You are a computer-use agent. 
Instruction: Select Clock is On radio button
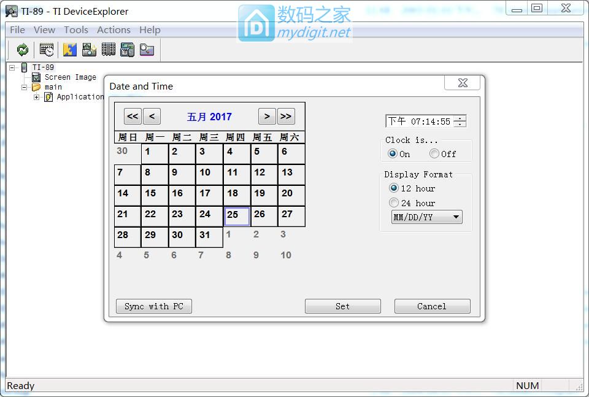point(393,153)
